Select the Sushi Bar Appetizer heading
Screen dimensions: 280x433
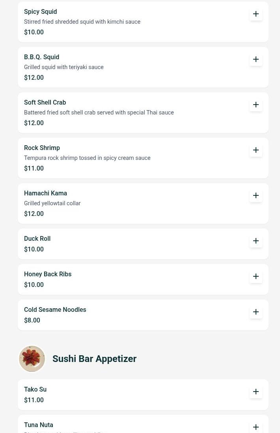coord(94,359)
